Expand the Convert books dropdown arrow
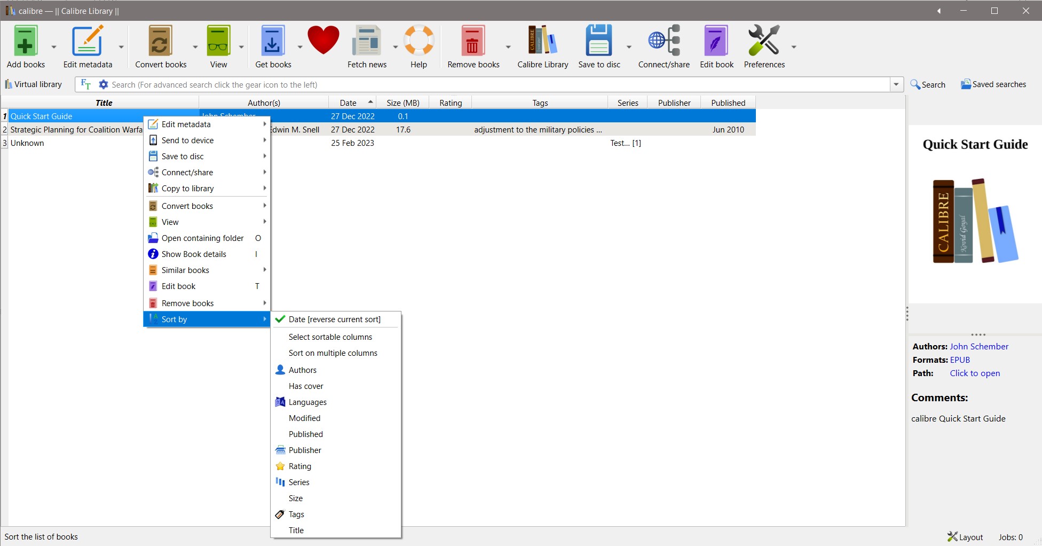 [x=195, y=47]
